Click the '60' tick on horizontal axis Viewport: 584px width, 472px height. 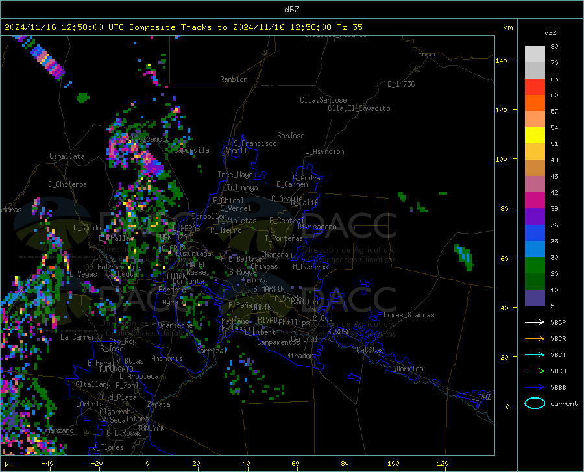click(295, 464)
